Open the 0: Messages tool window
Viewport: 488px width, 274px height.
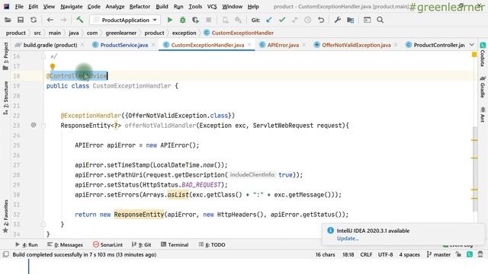point(65,245)
